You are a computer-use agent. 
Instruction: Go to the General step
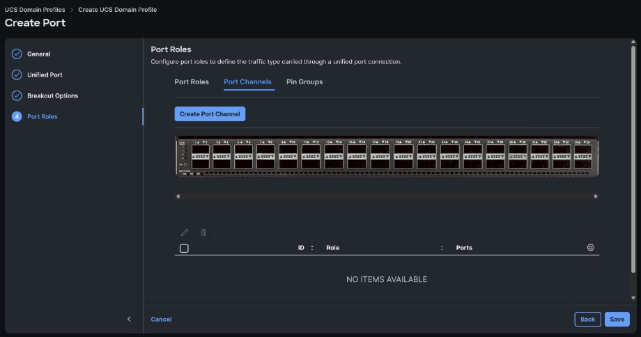coord(39,54)
